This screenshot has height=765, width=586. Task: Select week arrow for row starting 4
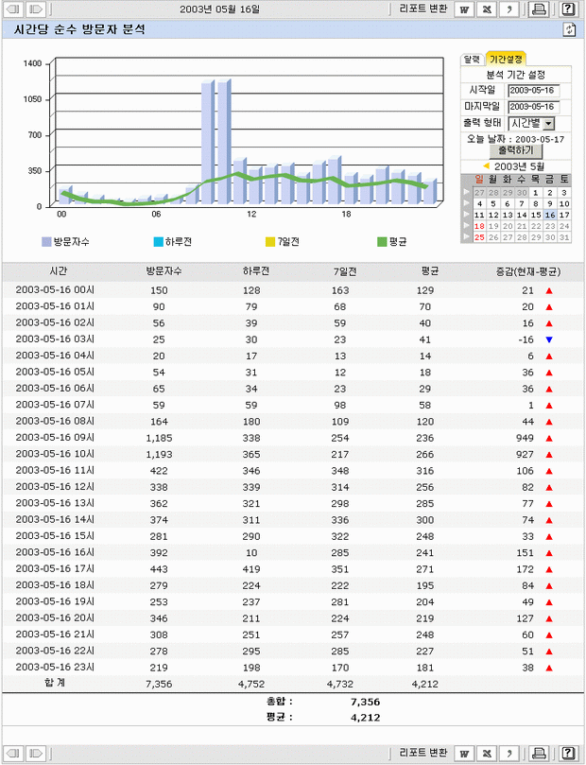[467, 203]
